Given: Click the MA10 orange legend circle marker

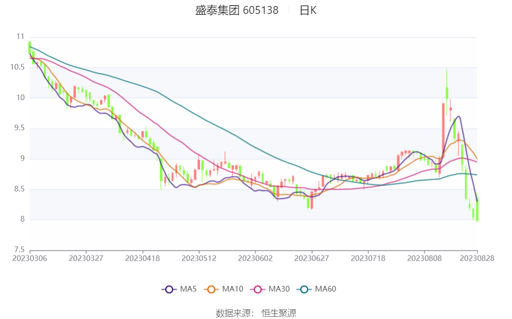Looking at the screenshot, I should (212, 289).
